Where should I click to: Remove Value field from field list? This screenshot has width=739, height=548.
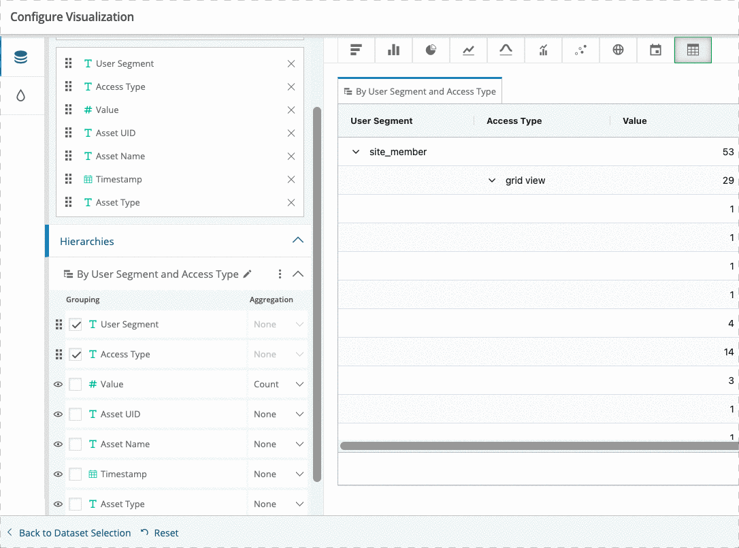pyautogui.click(x=291, y=110)
